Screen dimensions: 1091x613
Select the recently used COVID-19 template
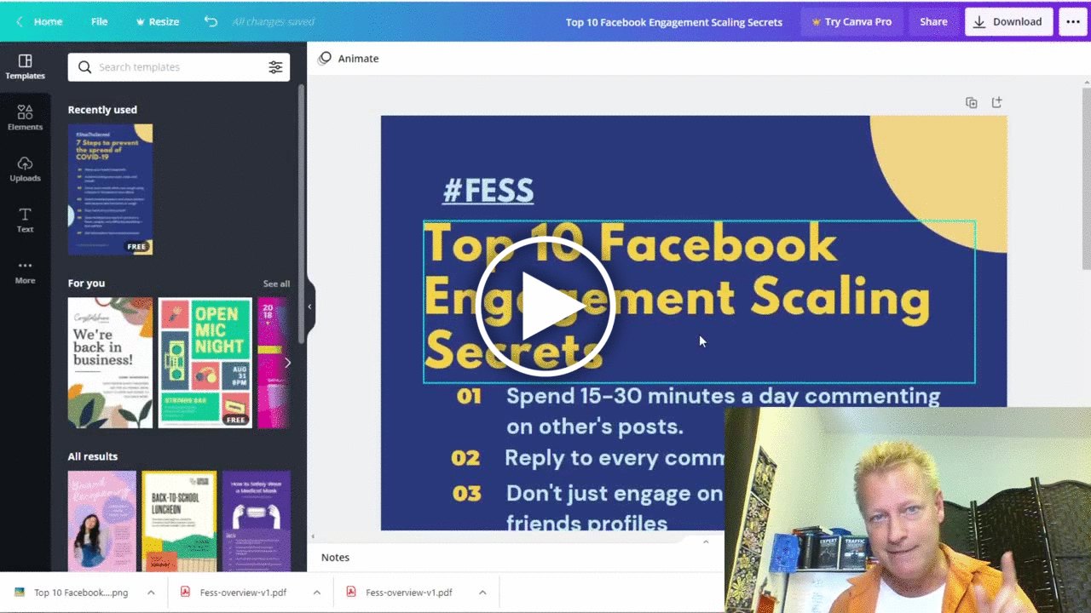pos(110,189)
